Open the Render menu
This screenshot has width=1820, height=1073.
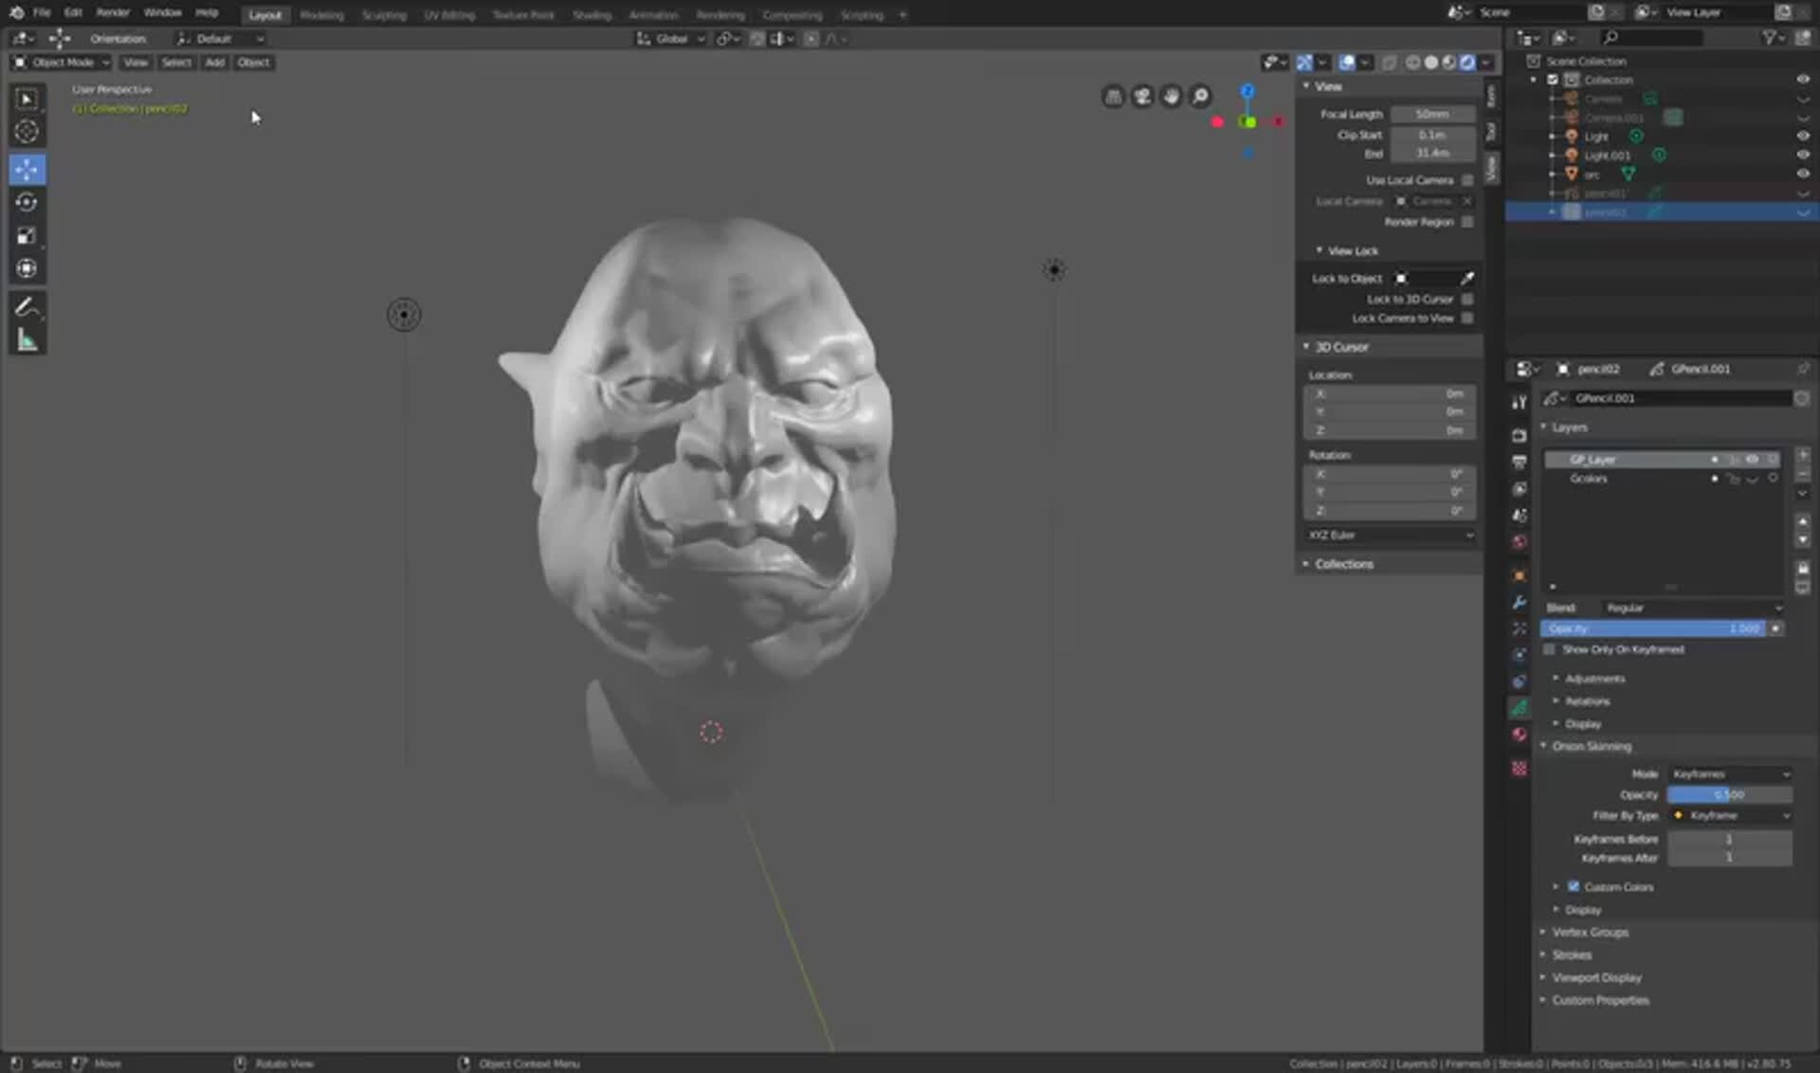point(112,13)
